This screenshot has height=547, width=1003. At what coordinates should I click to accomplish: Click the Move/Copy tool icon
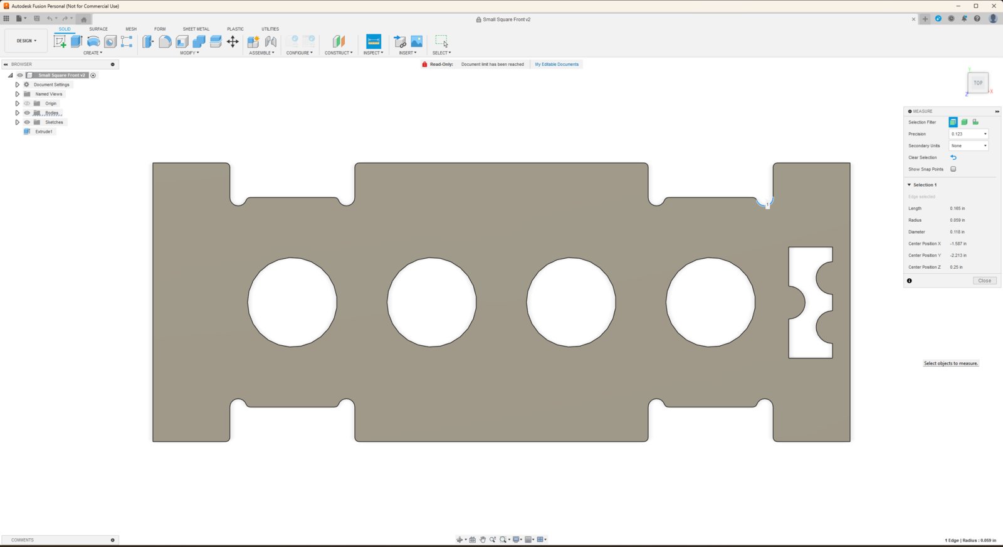click(233, 41)
